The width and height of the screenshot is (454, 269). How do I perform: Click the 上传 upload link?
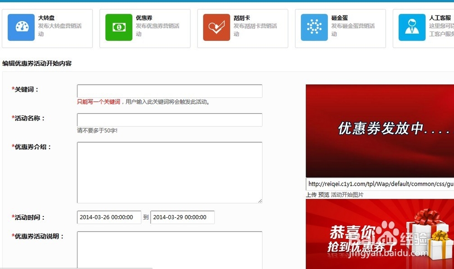coord(311,195)
